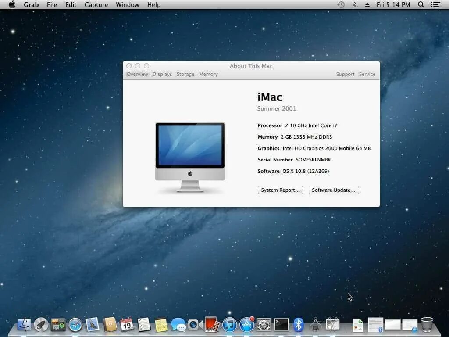
Task: Open Mail stamp icon in Dock
Action: (92, 325)
